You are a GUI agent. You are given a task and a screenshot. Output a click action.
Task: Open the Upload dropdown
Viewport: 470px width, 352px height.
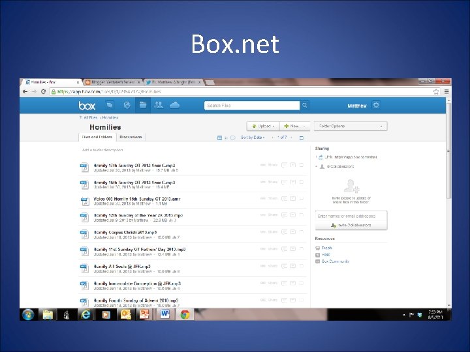point(263,126)
